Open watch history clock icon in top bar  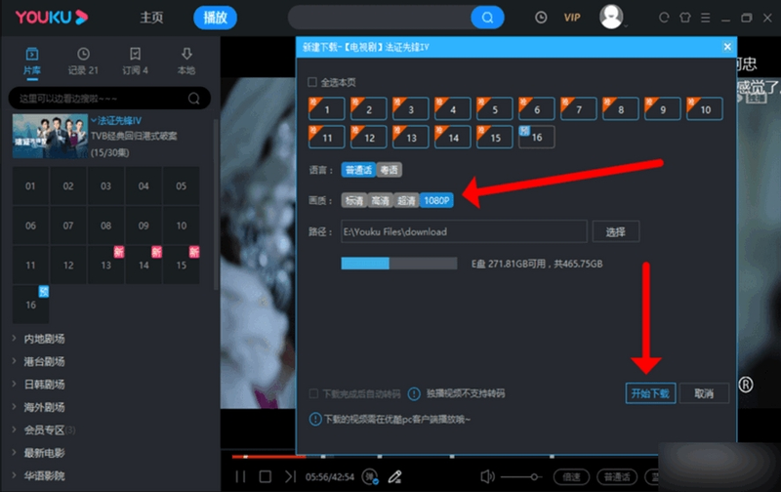541,18
